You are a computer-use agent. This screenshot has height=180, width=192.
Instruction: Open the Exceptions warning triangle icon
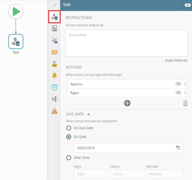[55, 111]
